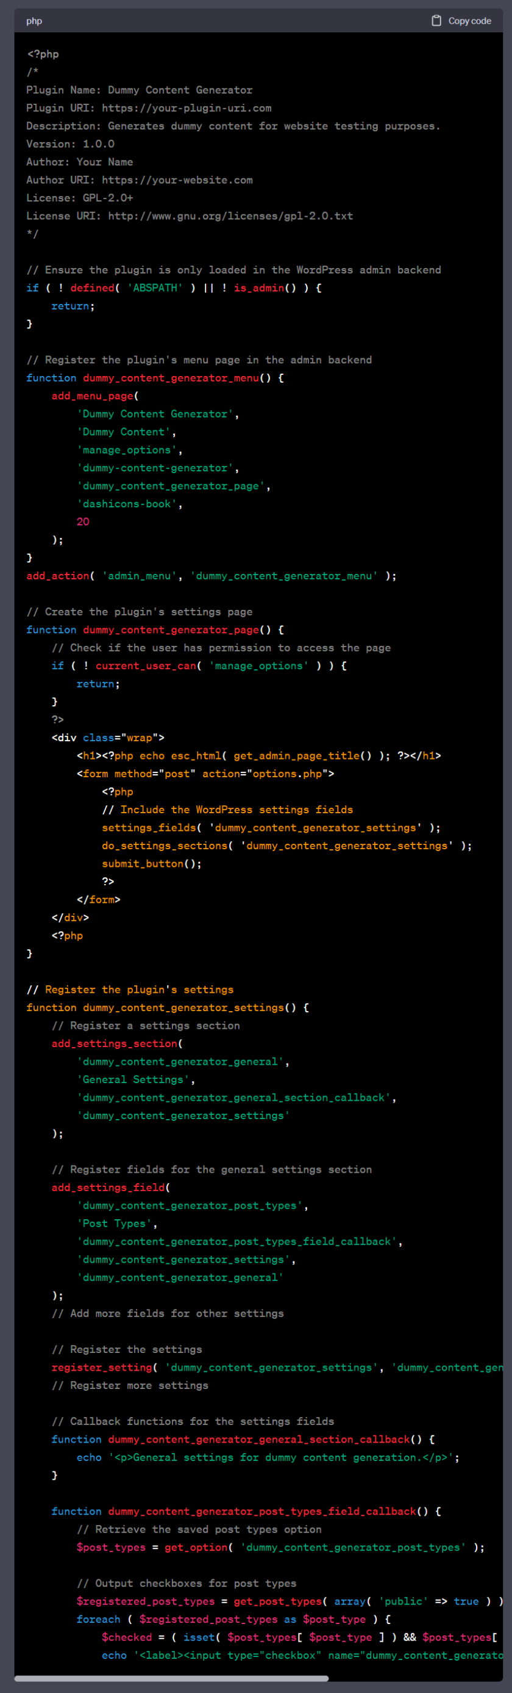Click the 'dummy_content_generator_post_types_field_callback', string
The height and width of the screenshot is (1693, 512).
click(x=240, y=1241)
